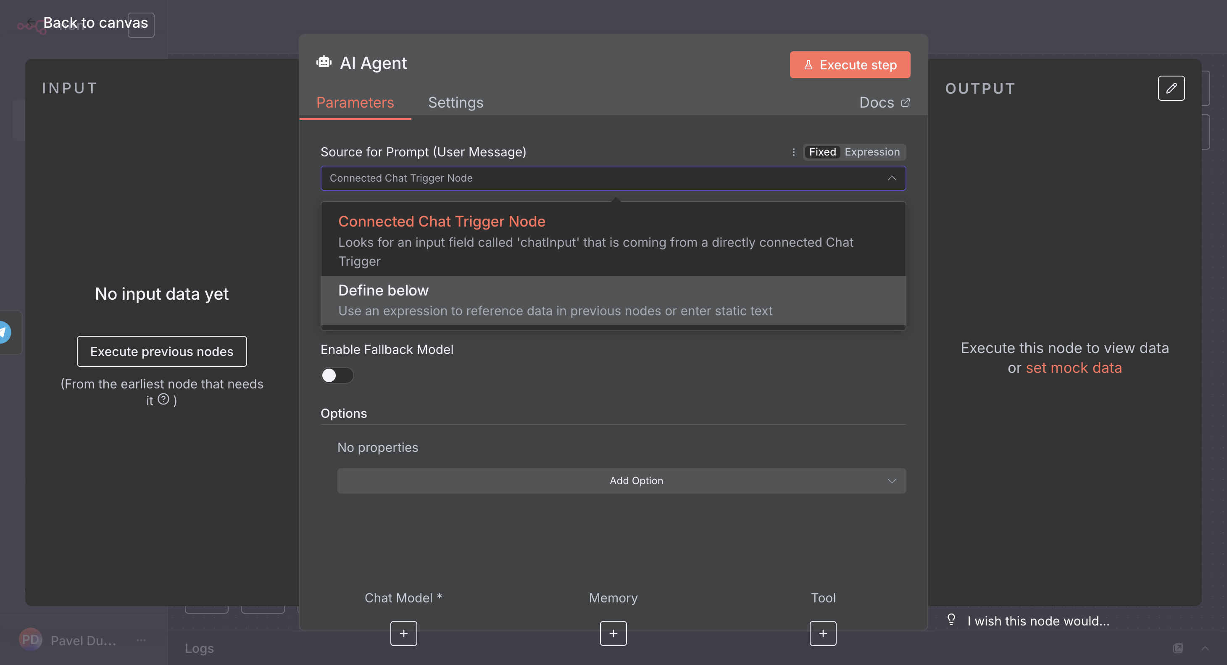Add a Tool sub-node

point(823,633)
